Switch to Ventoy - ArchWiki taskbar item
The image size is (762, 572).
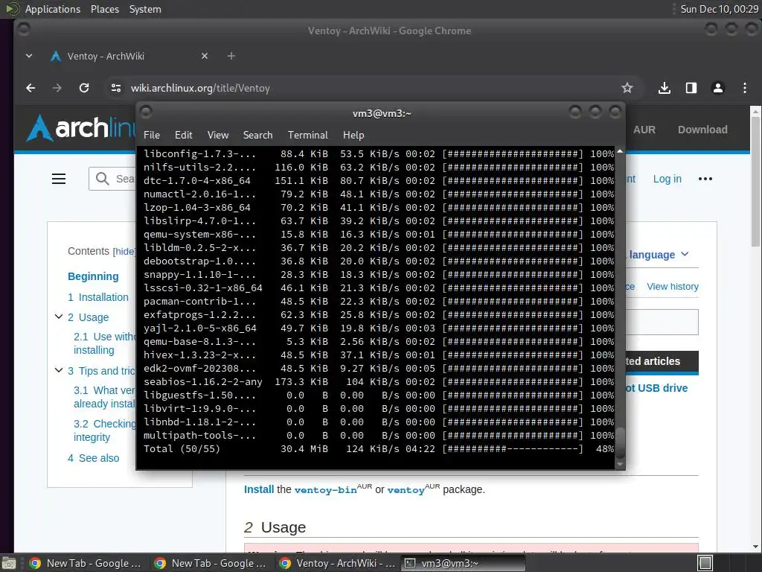coord(338,563)
